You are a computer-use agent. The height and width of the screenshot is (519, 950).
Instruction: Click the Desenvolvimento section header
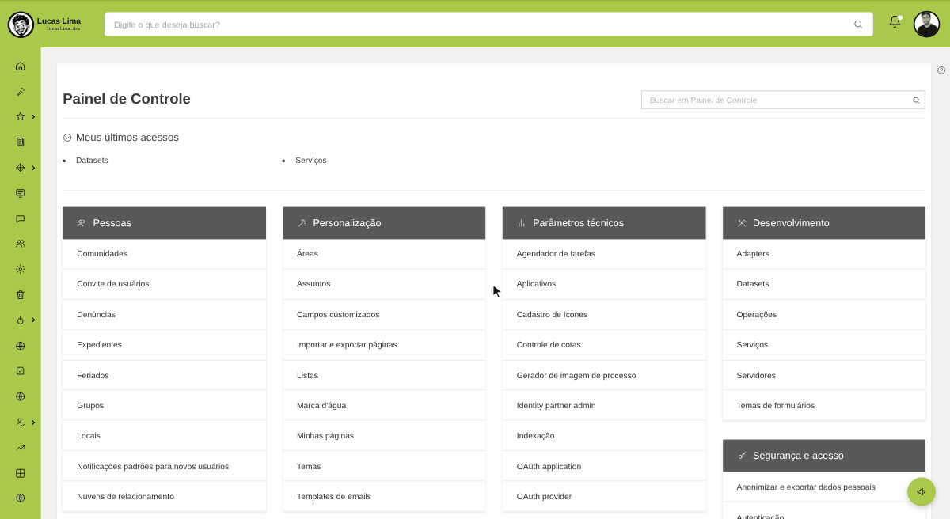(x=824, y=223)
